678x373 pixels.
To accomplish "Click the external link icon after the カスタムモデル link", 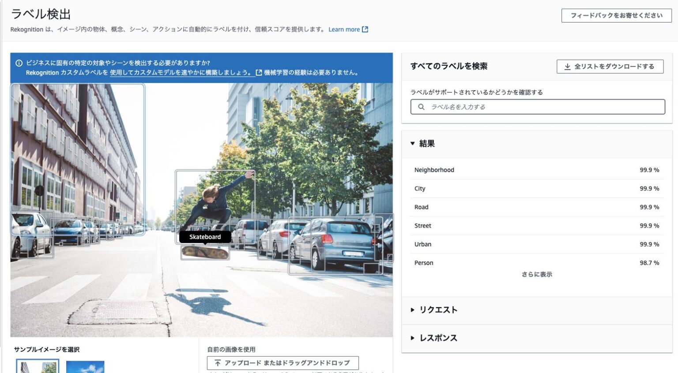I will coord(258,73).
